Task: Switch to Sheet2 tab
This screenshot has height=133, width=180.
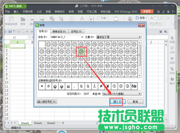Action: pyautogui.click(x=38, y=123)
